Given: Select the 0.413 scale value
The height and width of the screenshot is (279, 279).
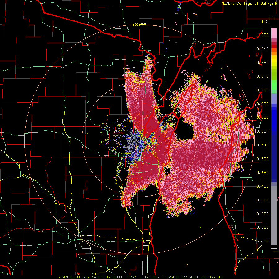Looking at the screenshot, I should click(x=263, y=186).
